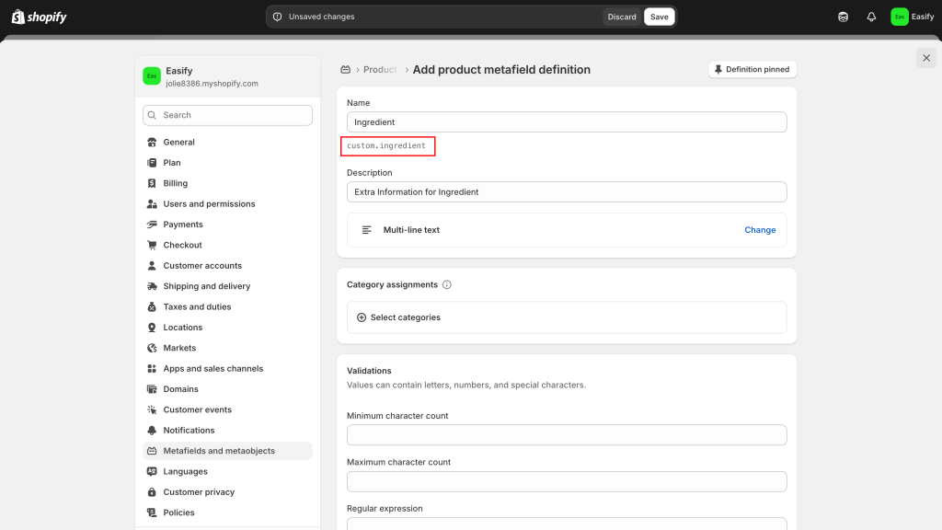The height and width of the screenshot is (530, 942).
Task: Open Shipping and delivery settings
Action: pos(206,286)
